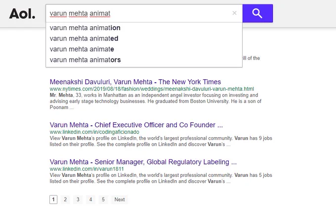Open the New York Times Meenakshi Davuluri result

coord(135,82)
